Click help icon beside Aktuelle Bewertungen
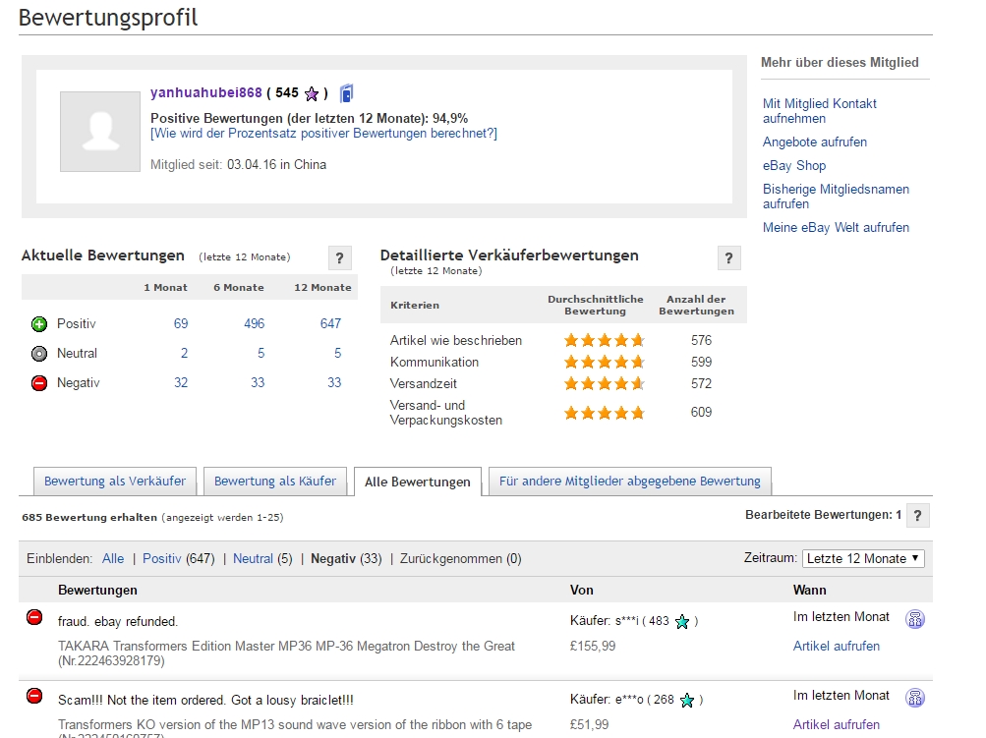 pyautogui.click(x=339, y=258)
